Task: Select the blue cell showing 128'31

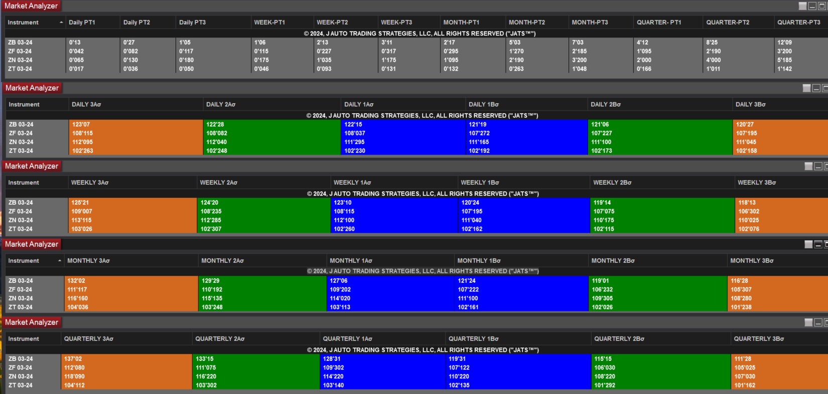Action: pyautogui.click(x=382, y=359)
